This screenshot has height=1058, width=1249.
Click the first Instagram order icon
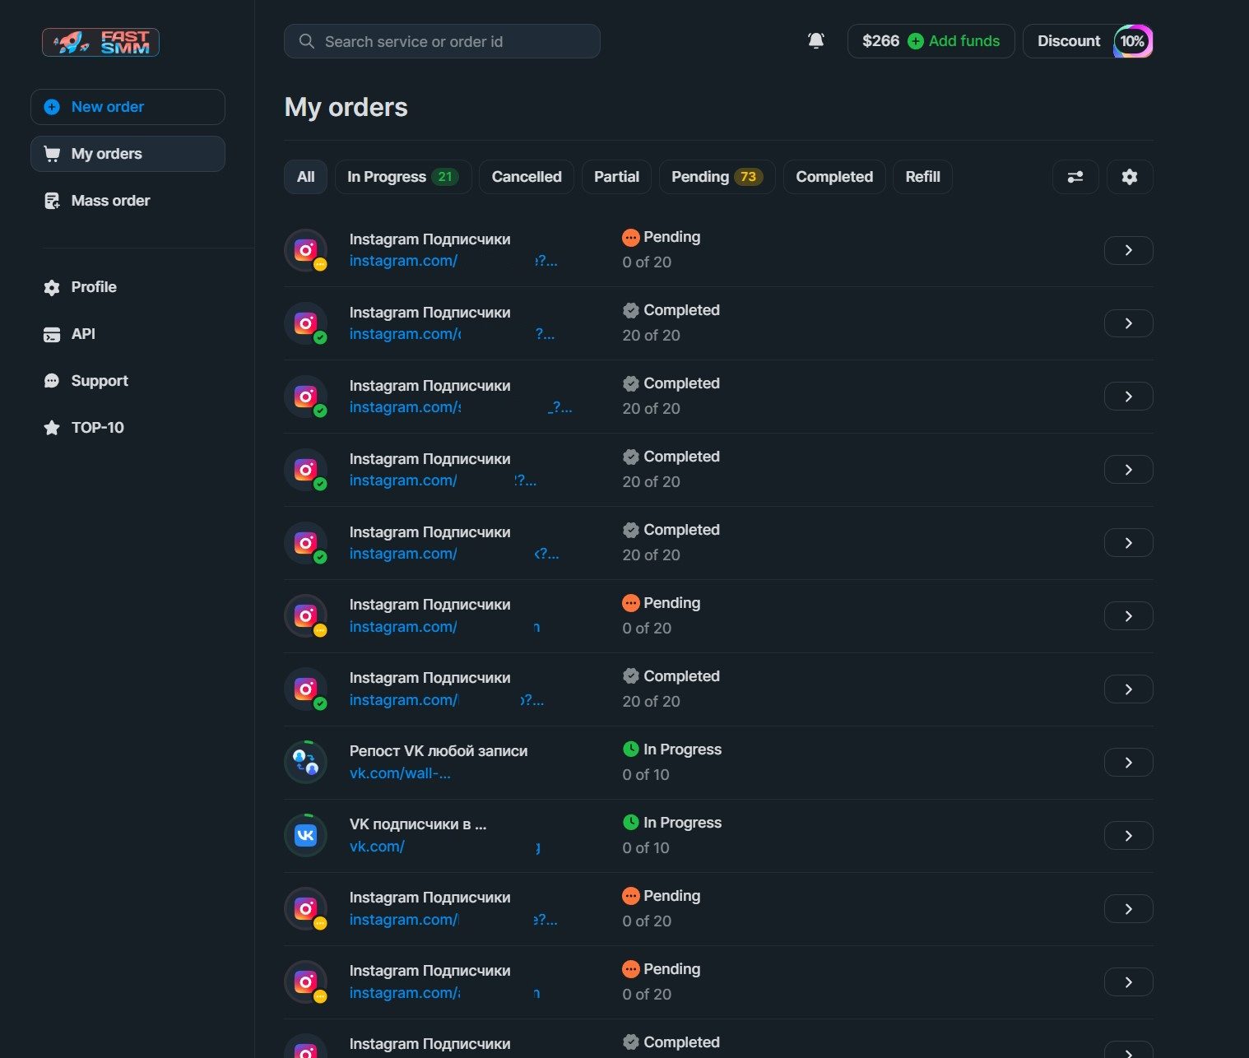(305, 250)
